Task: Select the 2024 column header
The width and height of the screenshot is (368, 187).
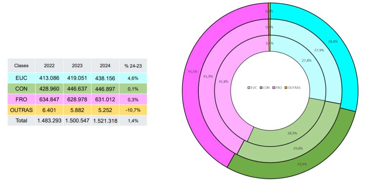Action: (105, 66)
